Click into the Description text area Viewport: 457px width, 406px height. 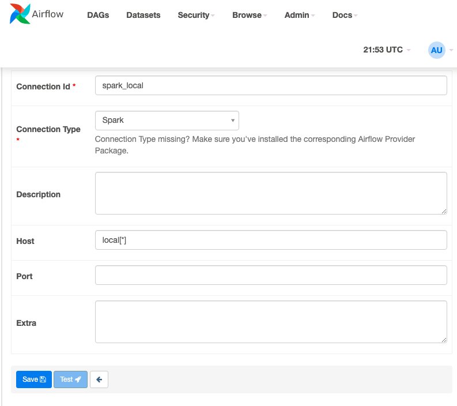pyautogui.click(x=271, y=193)
